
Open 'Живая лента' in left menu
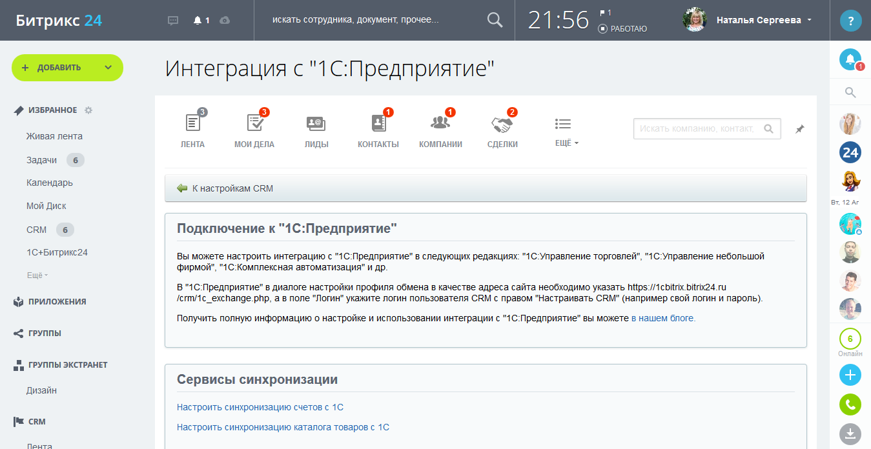54,136
